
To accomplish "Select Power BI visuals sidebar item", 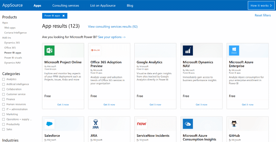I will 13,58.
